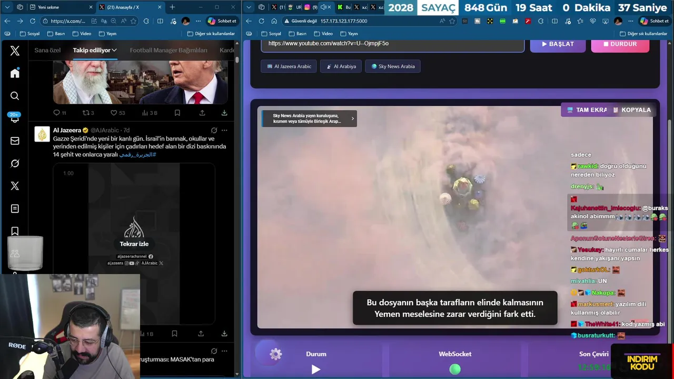Open Yayın bookmarks folder in right browser

[349, 34]
